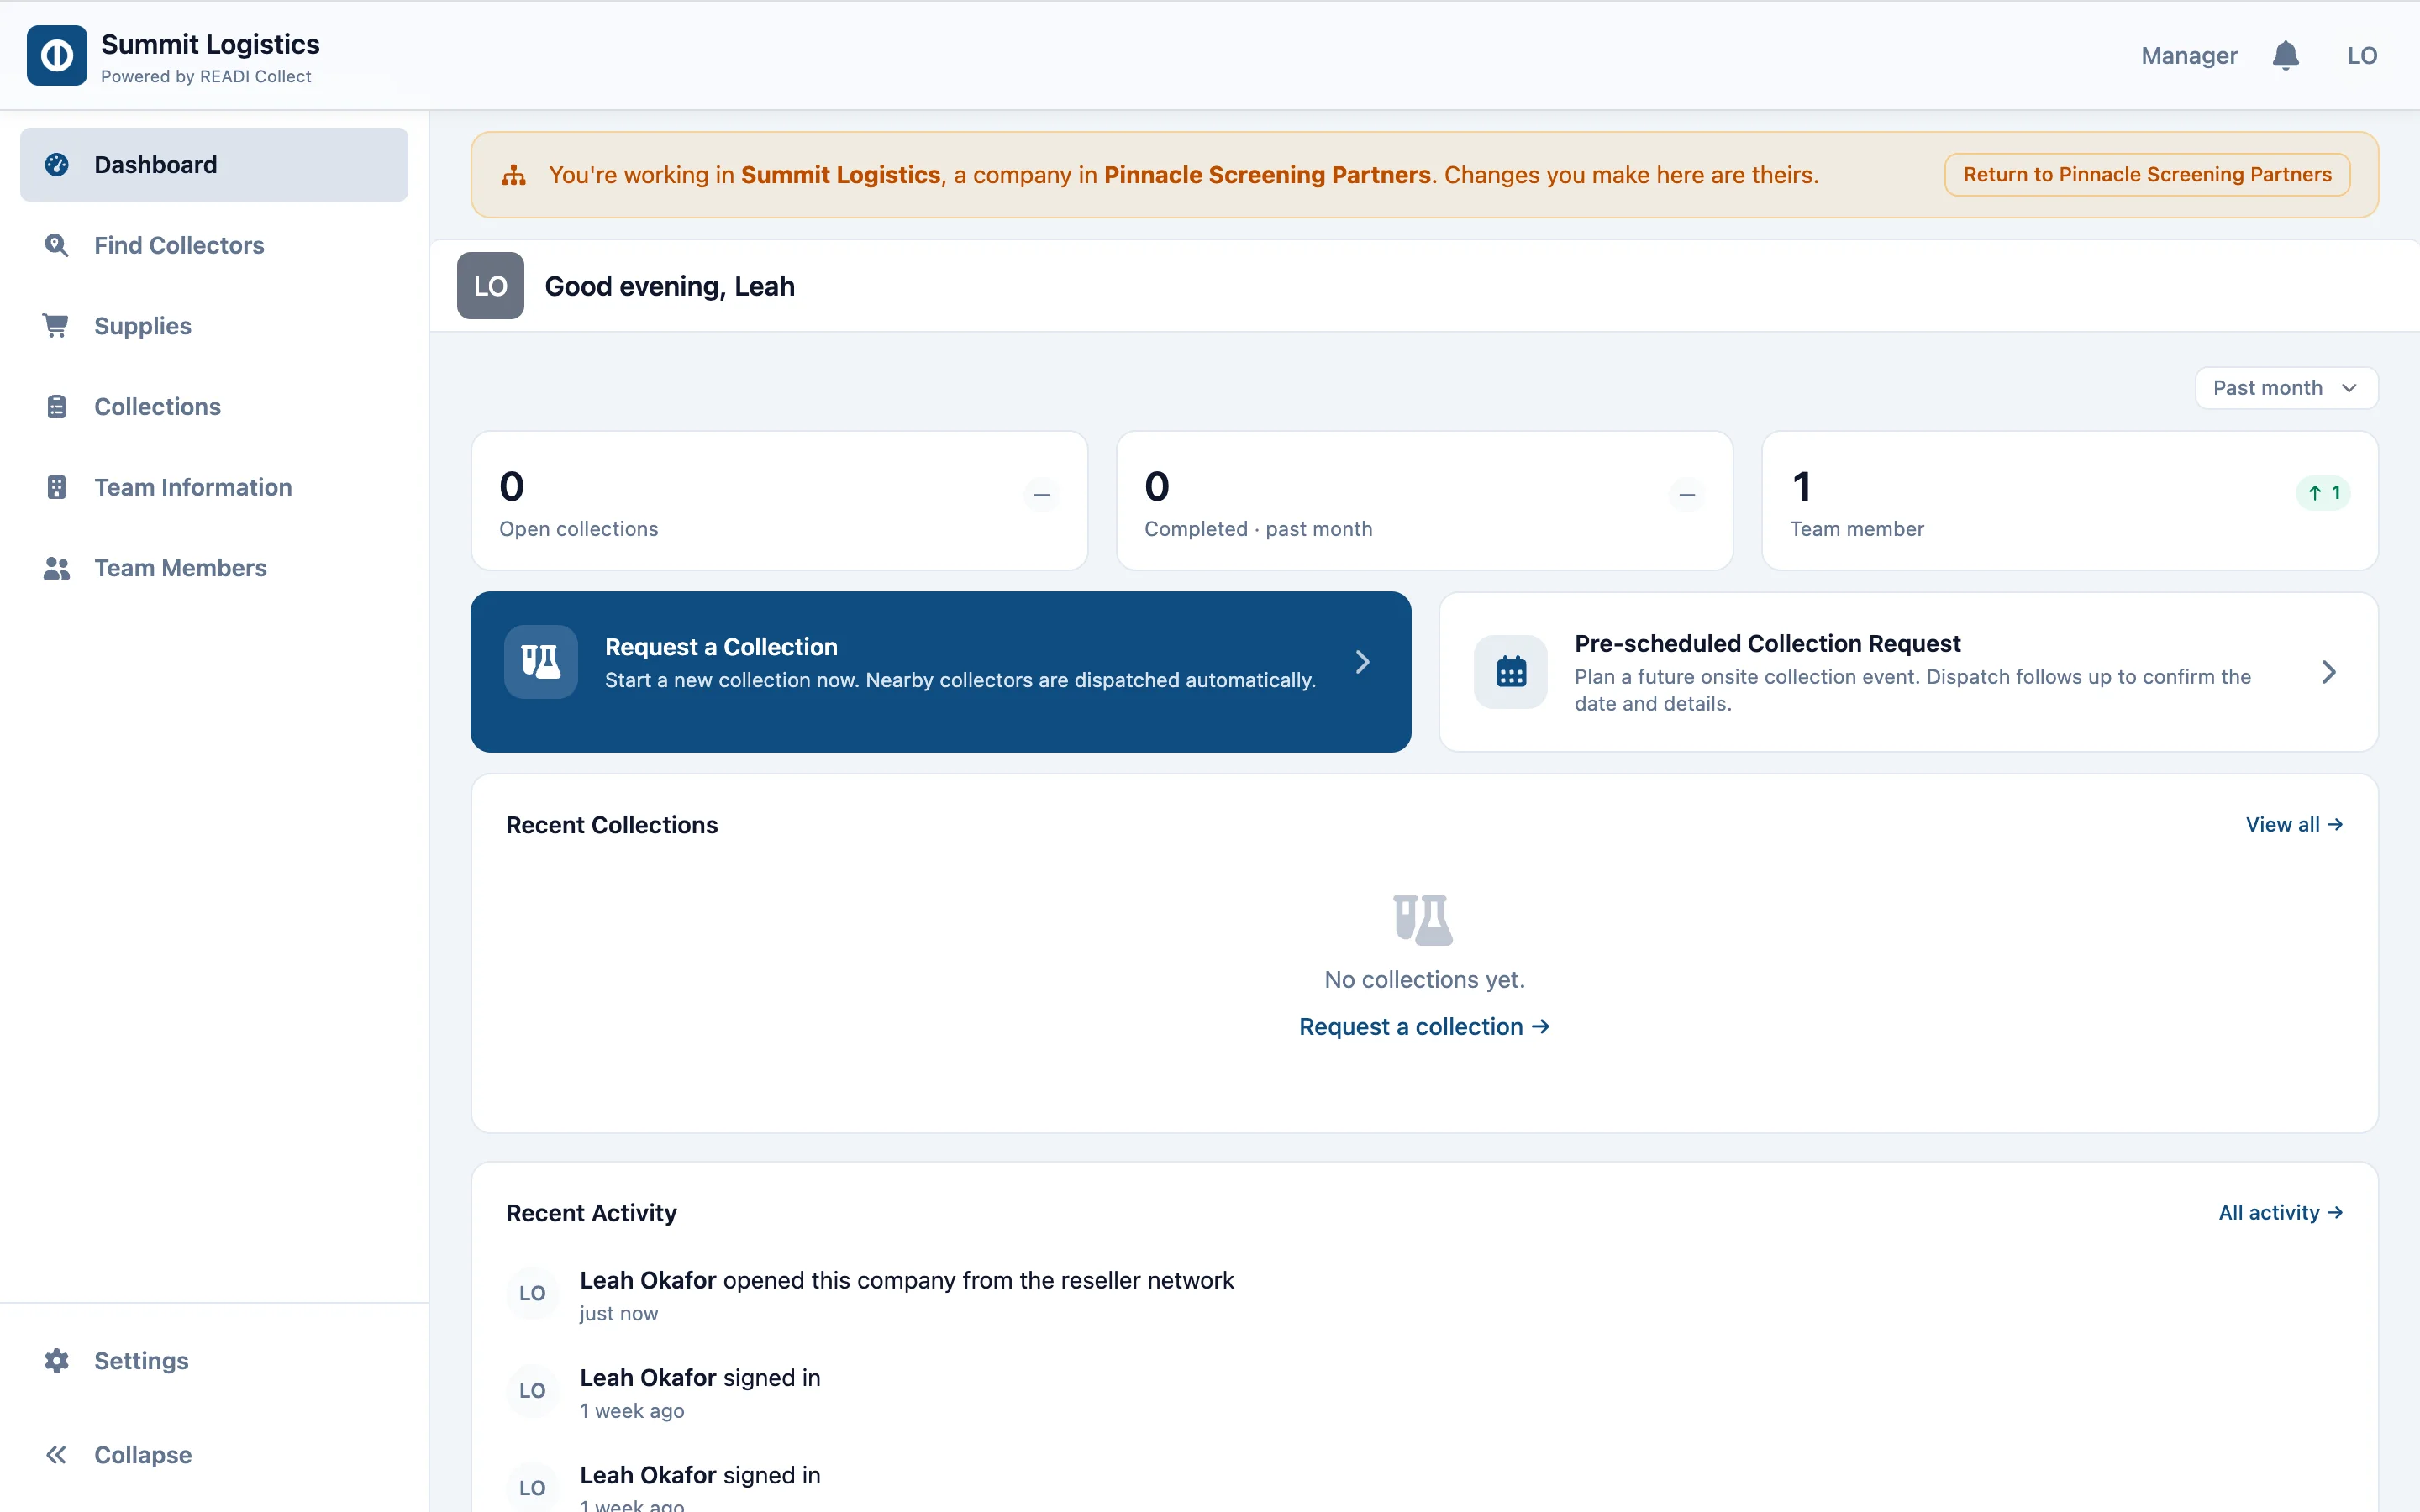Click the Supplies cart icon

tap(56, 326)
